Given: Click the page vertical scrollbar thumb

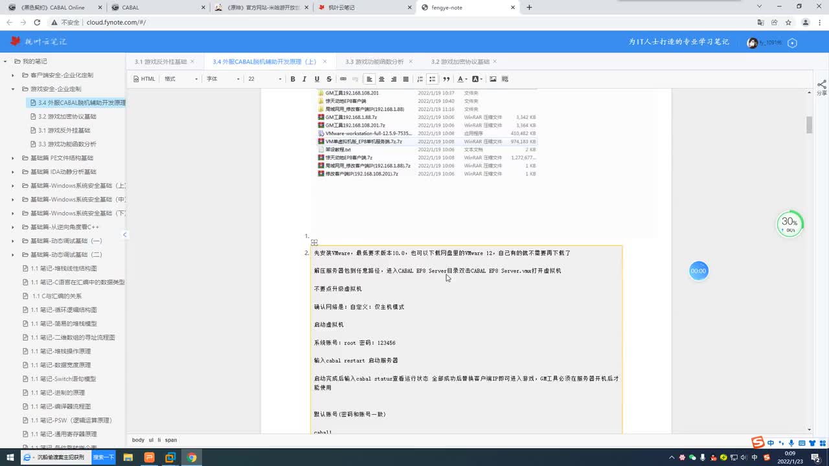Looking at the screenshot, I should pos(809,125).
